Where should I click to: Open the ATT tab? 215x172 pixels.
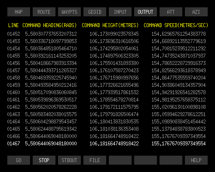pyautogui.click(x=171, y=12)
